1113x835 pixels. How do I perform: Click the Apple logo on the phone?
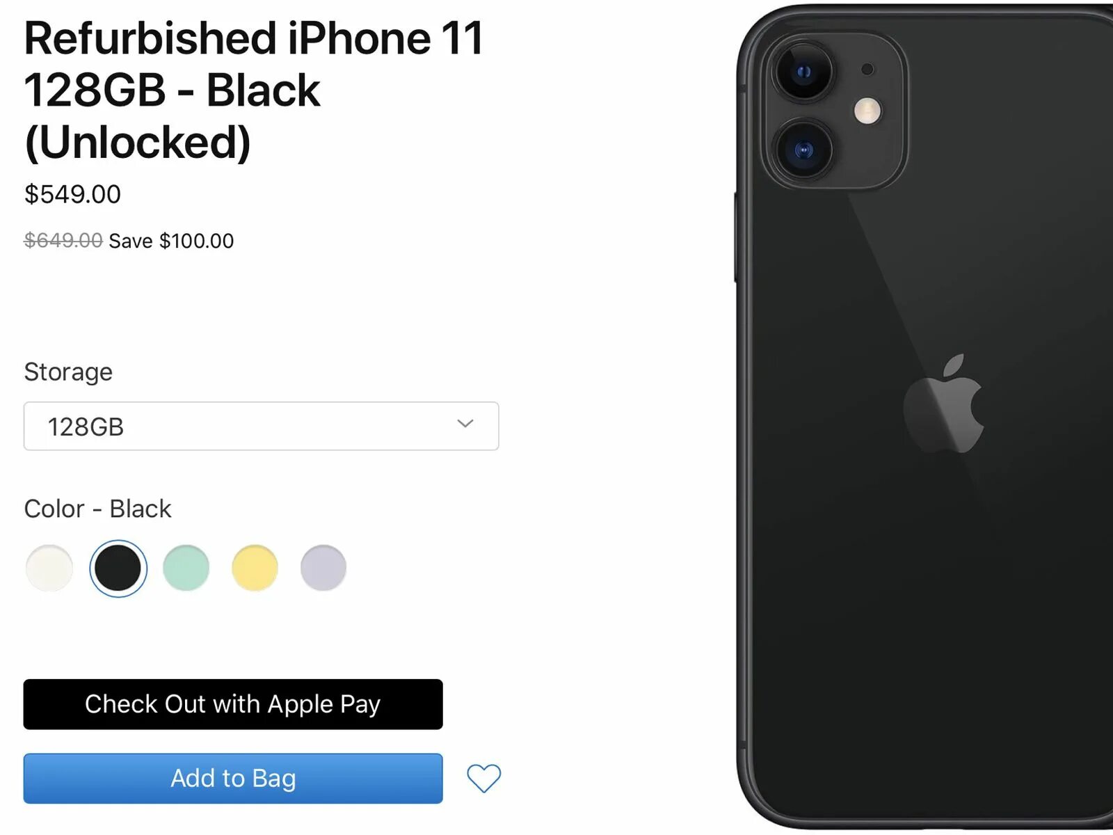point(944,404)
